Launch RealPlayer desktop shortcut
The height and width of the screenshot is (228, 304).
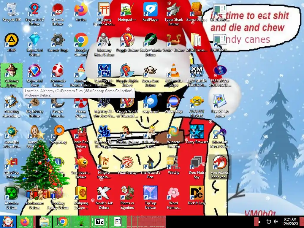[151, 12]
